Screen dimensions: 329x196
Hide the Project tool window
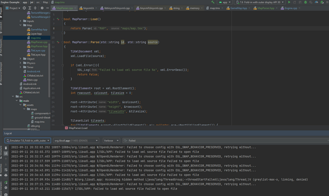pyautogui.click(x=48, y=8)
